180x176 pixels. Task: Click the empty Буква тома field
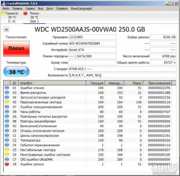92,63
